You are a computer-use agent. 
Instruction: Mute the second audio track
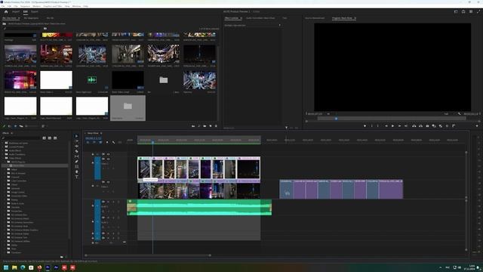tap(108, 218)
